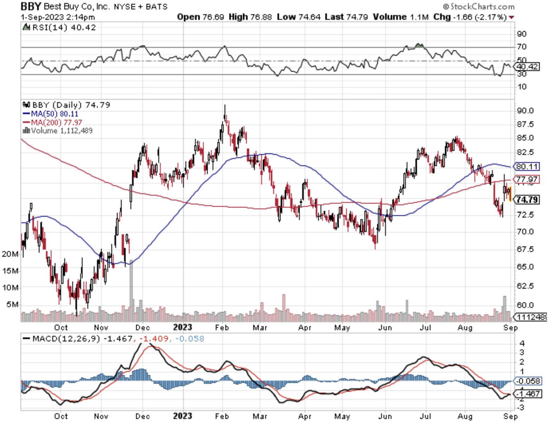Click the red down arrow after Chg
This screenshot has width=548, height=422.
click(511, 17)
